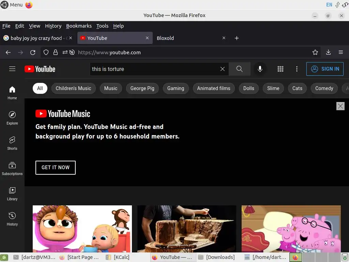Filter by Animated films chip
The height and width of the screenshot is (262, 349).
(214, 88)
